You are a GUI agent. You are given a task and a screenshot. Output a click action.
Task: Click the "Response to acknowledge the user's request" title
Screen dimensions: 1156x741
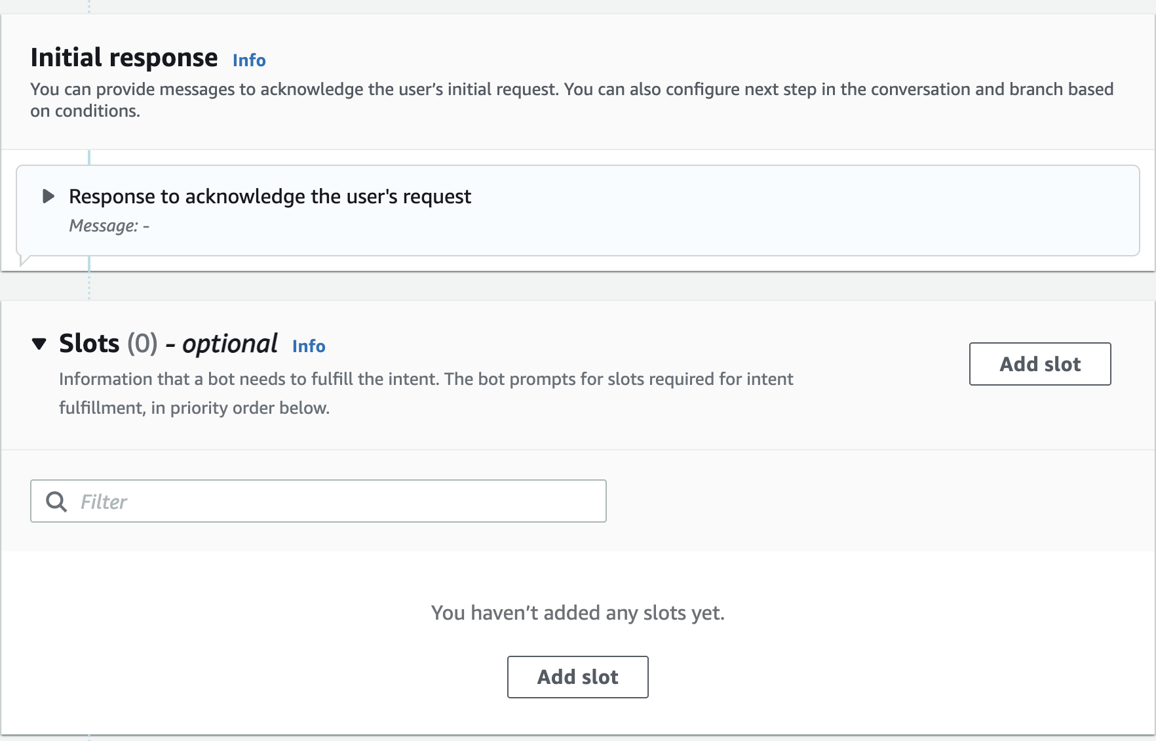tap(270, 197)
